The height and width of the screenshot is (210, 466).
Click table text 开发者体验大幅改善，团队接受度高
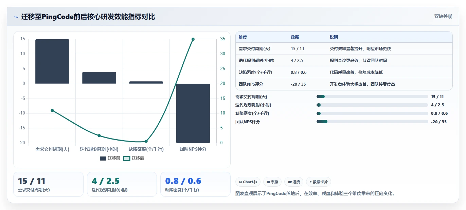click(362, 84)
